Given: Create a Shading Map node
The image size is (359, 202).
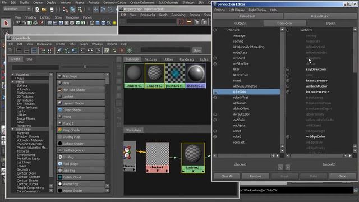Looking at the screenshot, I should click(x=81, y=137).
